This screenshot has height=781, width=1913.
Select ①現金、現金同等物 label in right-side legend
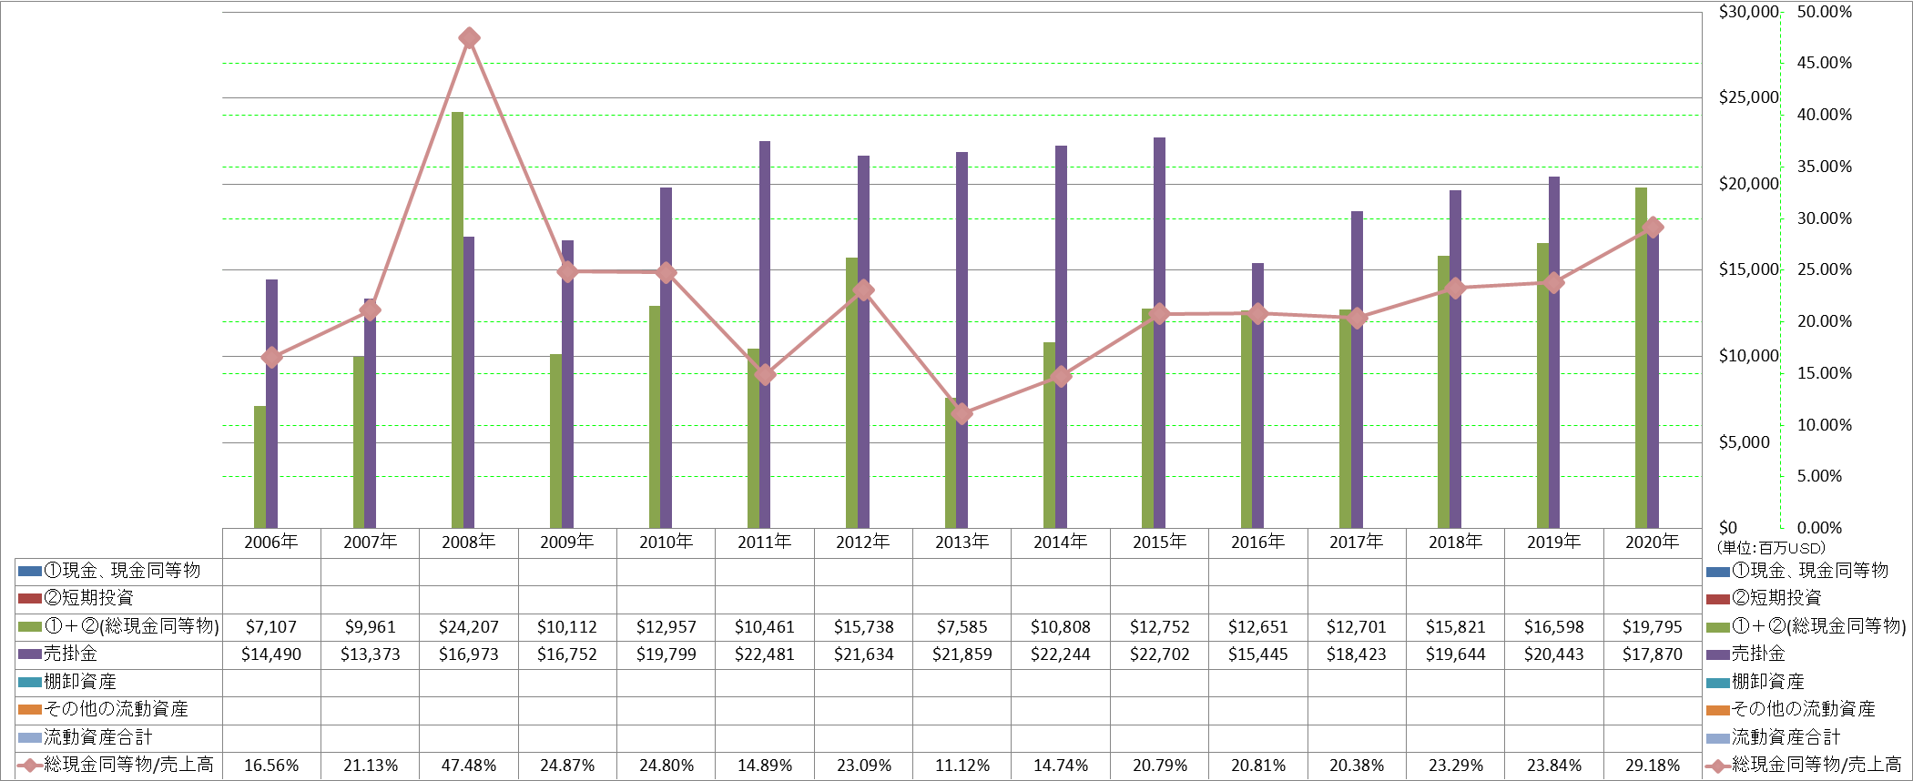tap(1809, 571)
